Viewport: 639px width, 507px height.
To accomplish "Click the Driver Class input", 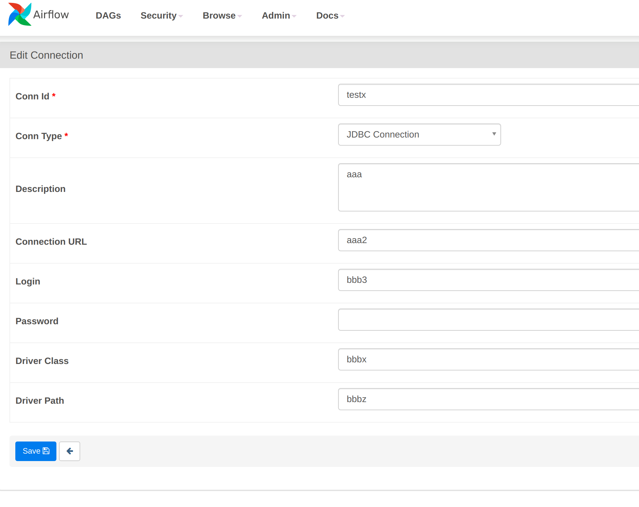I will pyautogui.click(x=456, y=359).
